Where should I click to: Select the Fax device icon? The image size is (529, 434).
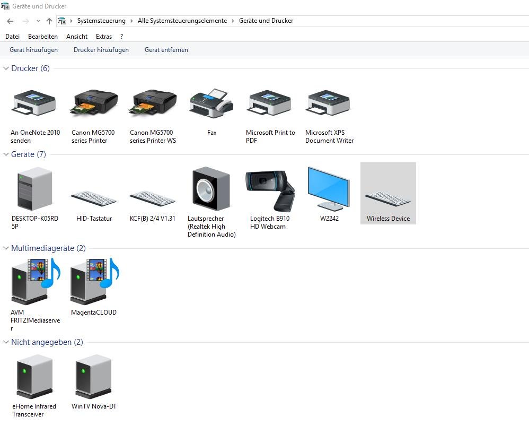(211, 103)
